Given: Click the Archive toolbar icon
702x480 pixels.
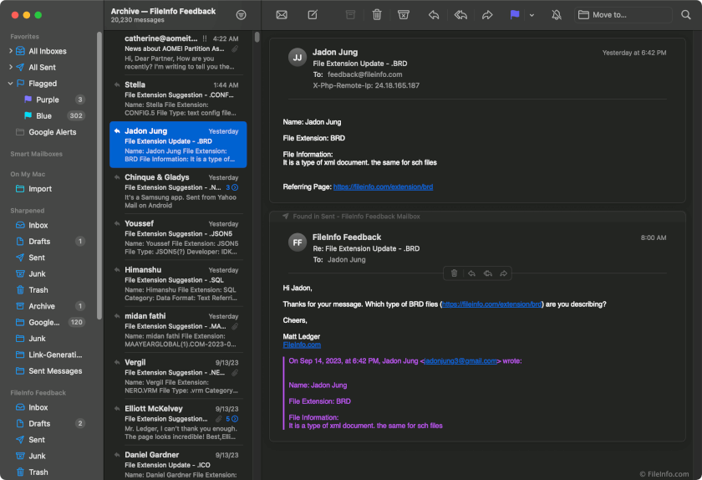Looking at the screenshot, I should click(x=350, y=15).
